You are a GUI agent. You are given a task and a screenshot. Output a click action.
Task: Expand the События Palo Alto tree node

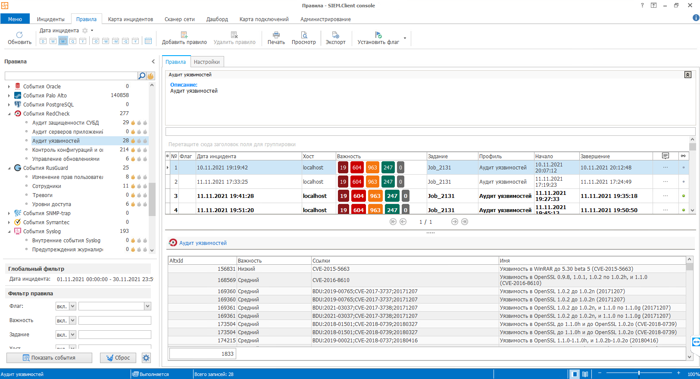pos(9,96)
